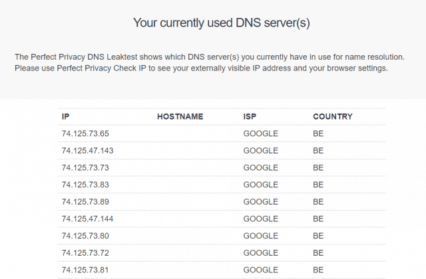Select IP address 74.125.73.72
Screen dimensions: 426x279
click(85, 253)
